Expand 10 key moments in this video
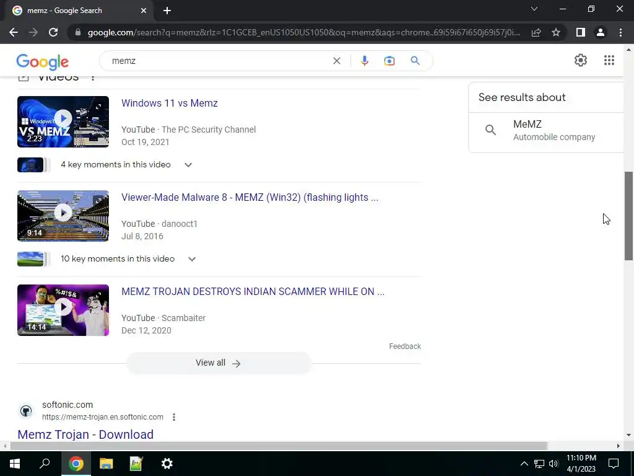Screen dimensions: 634x476 click(192, 259)
